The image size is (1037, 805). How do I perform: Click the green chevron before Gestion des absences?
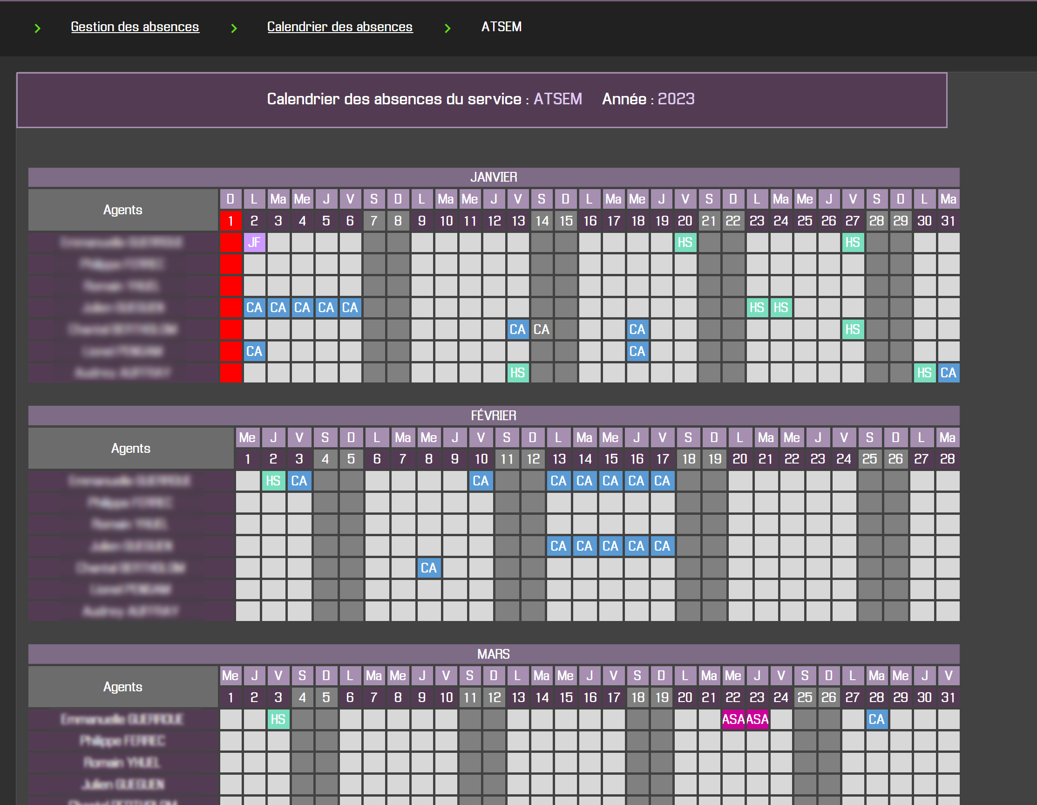[x=38, y=28]
